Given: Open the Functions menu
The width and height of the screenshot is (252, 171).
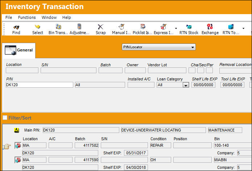Looking at the screenshot, I should tap(27, 17).
